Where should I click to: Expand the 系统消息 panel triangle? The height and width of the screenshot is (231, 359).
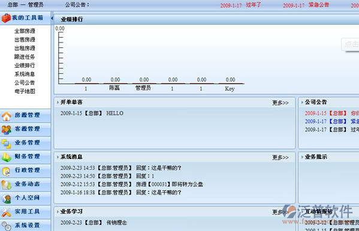coord(58,157)
